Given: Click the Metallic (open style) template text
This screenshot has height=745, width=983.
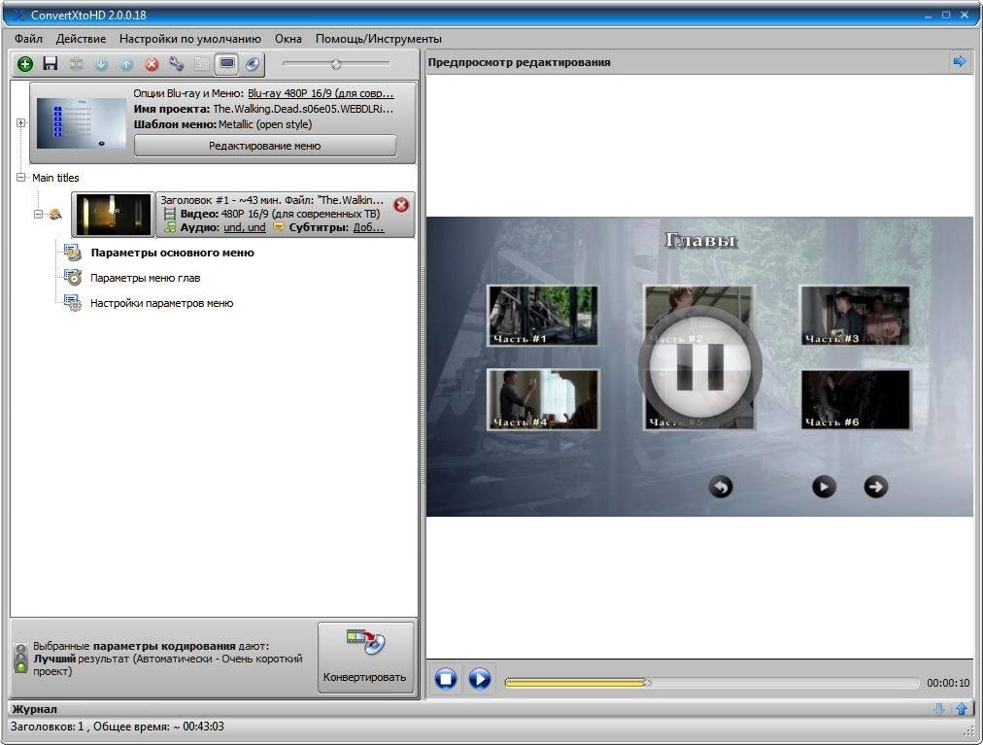Looking at the screenshot, I should pos(265,124).
